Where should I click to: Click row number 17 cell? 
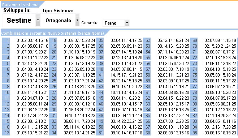[x=6, y=133]
